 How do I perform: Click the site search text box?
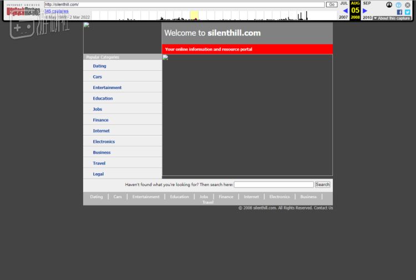click(274, 184)
